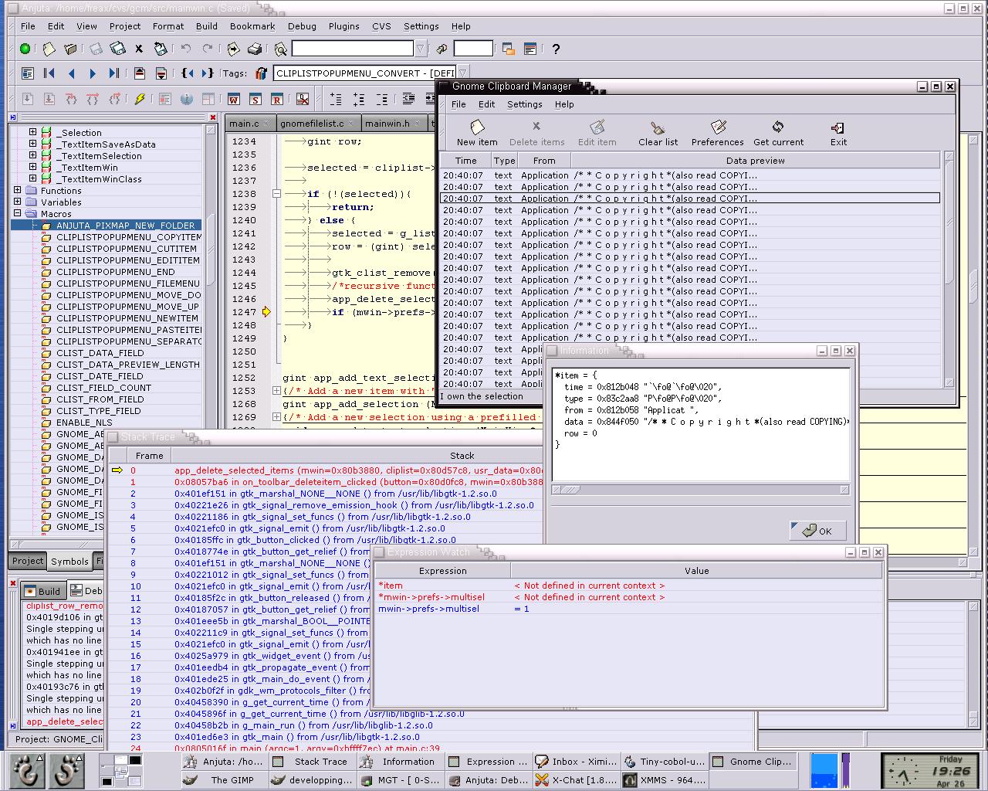
Task: Click the Clear list broom icon
Action: (x=657, y=131)
